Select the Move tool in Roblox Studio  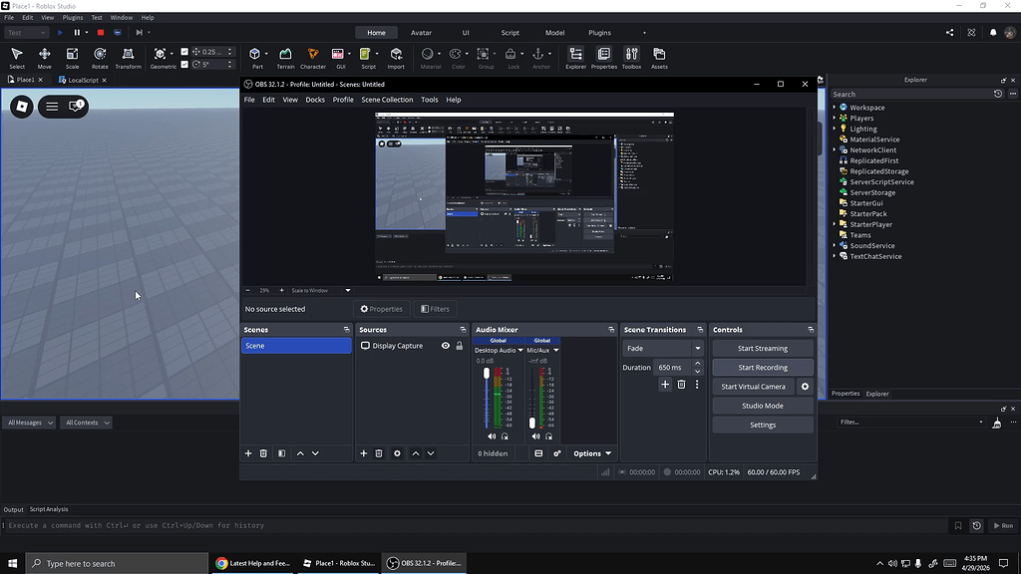[44, 57]
